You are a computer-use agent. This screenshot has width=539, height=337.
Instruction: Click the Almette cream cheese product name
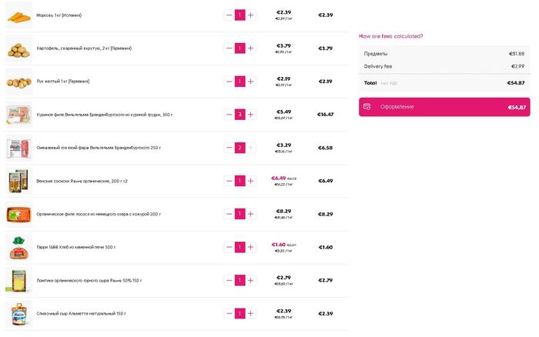[81, 314]
